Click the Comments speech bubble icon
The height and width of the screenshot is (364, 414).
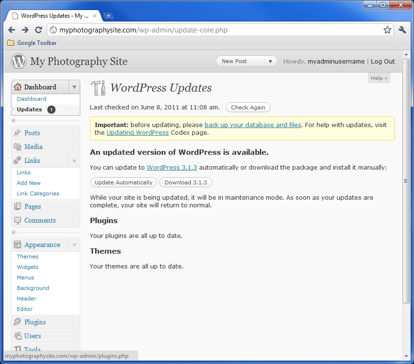pos(17,221)
